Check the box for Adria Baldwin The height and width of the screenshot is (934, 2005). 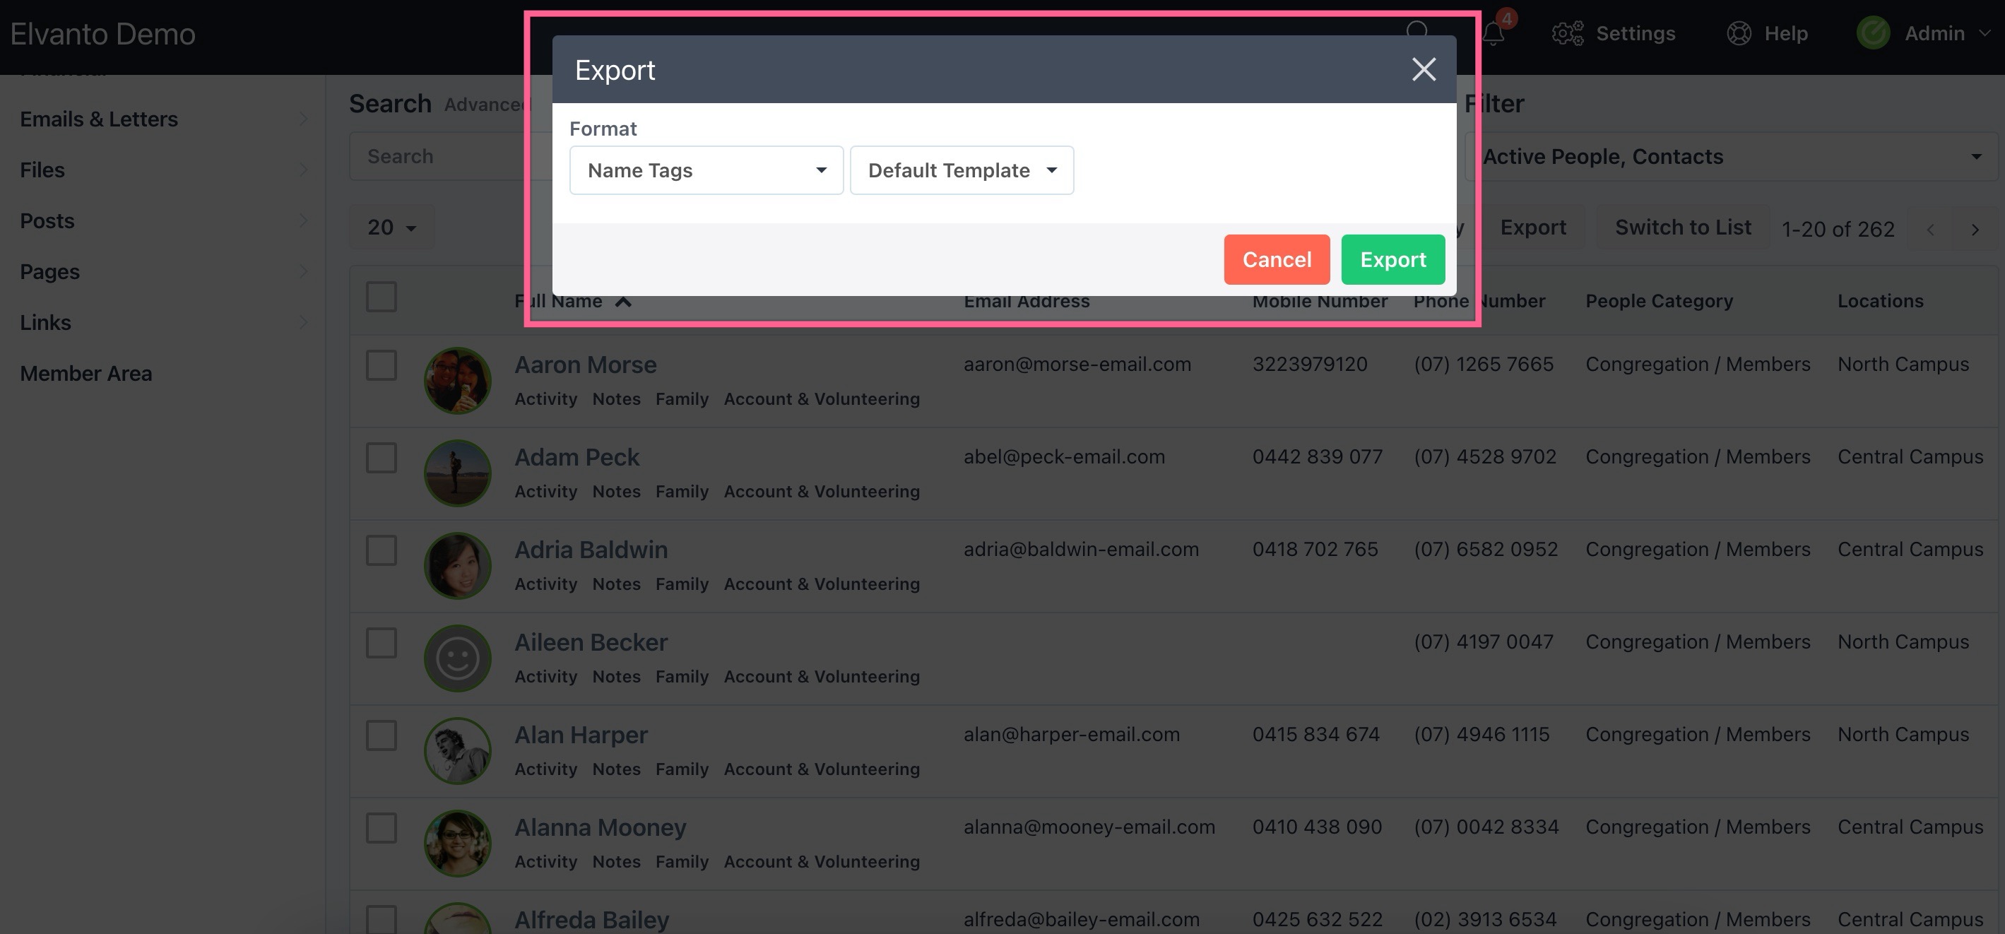coord(382,550)
